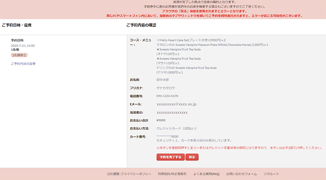Click the masked card number ending 0000
326x180 pixels.
[167, 136]
